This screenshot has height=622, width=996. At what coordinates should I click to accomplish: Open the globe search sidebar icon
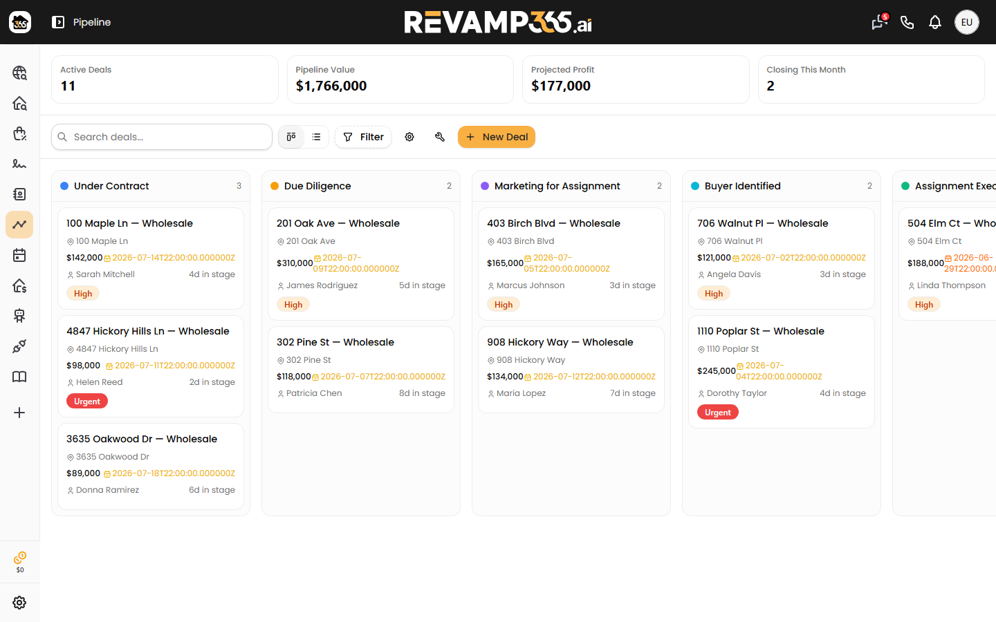pos(19,73)
